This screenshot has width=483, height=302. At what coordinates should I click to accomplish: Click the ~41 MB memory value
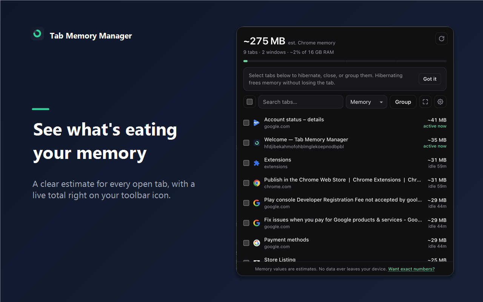click(437, 120)
